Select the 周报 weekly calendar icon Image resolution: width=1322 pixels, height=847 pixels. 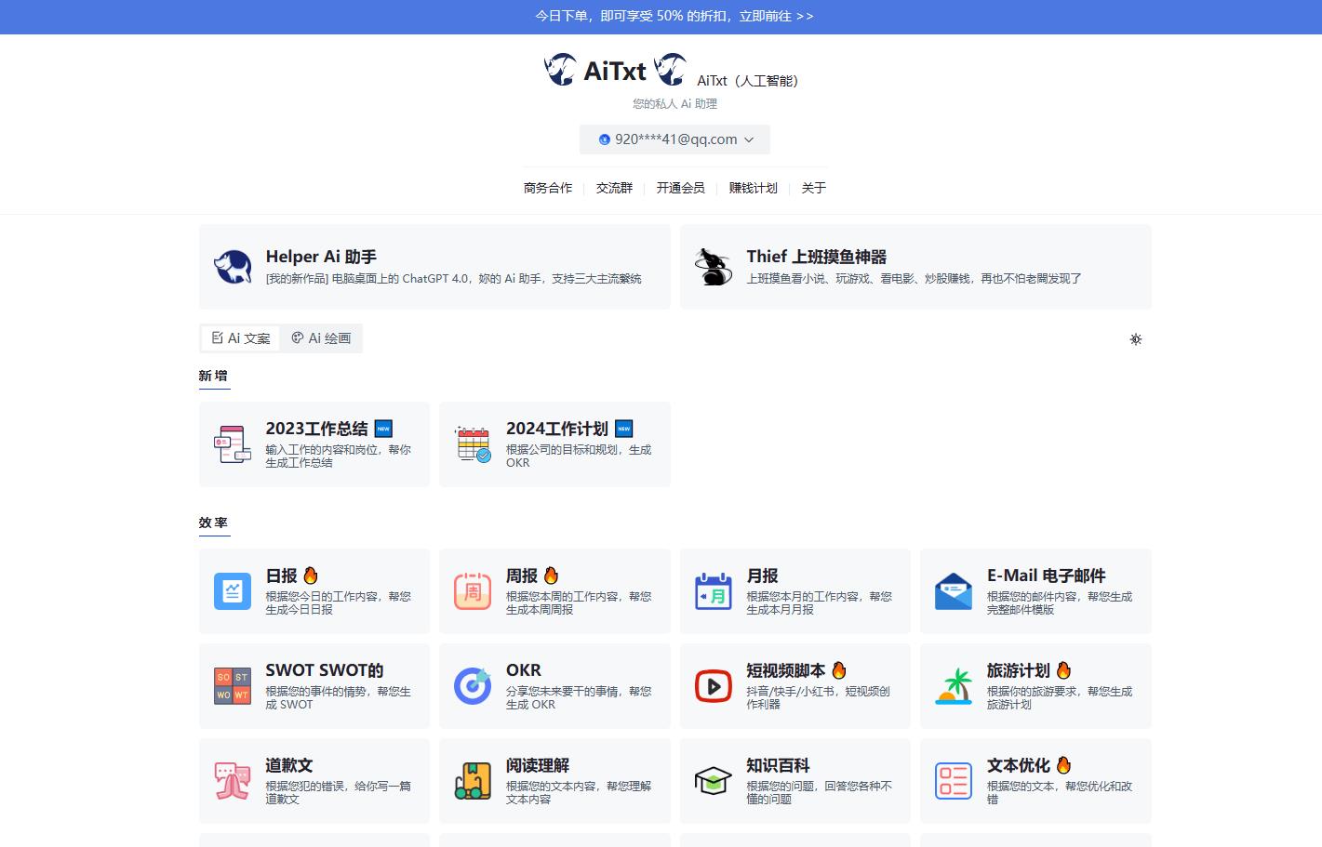tap(473, 591)
